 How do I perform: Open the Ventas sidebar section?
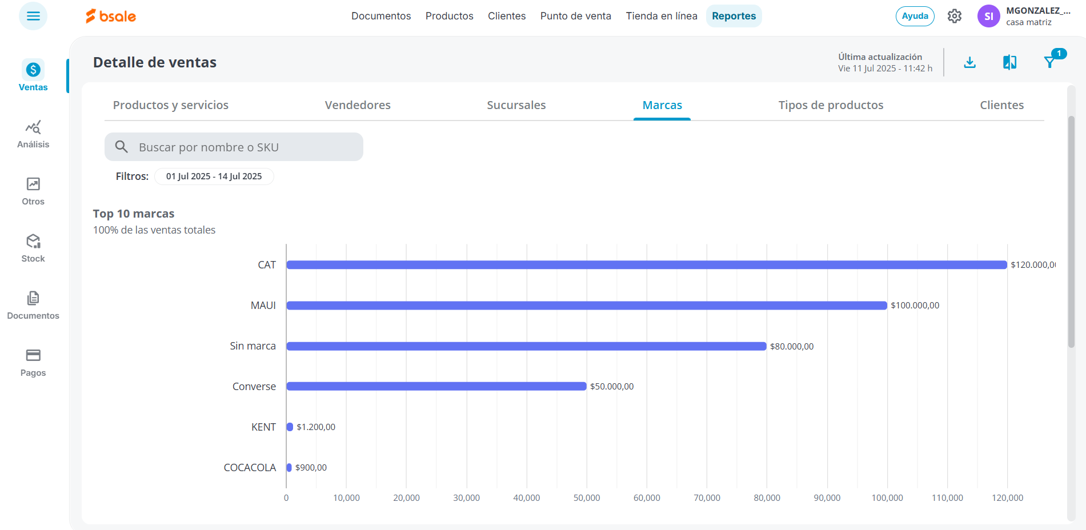tap(33, 76)
